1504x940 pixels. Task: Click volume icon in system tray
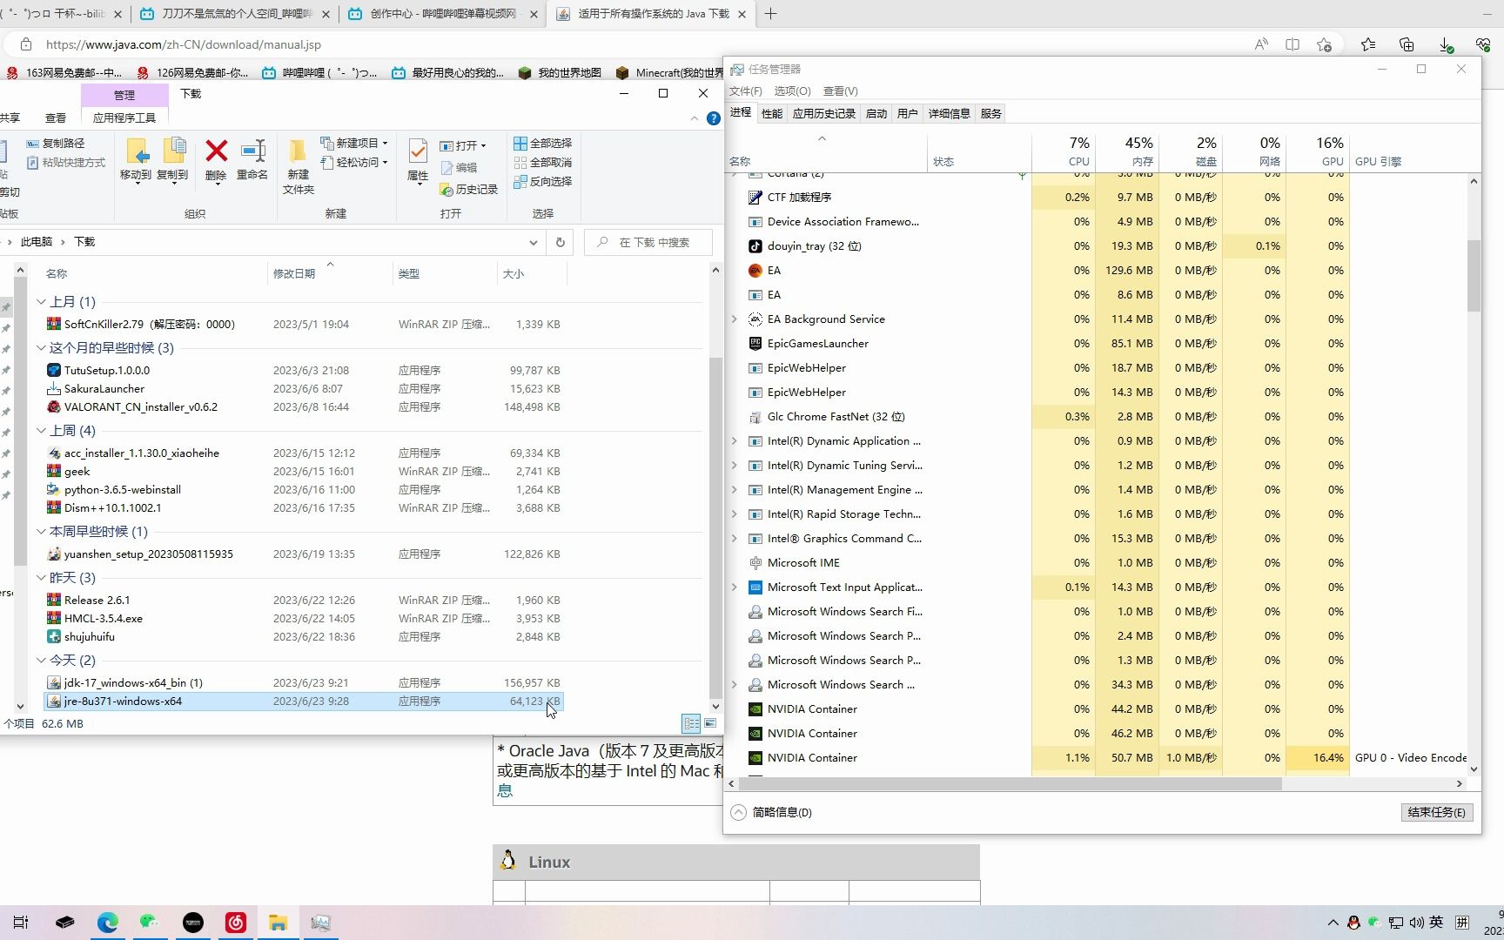click(1416, 923)
